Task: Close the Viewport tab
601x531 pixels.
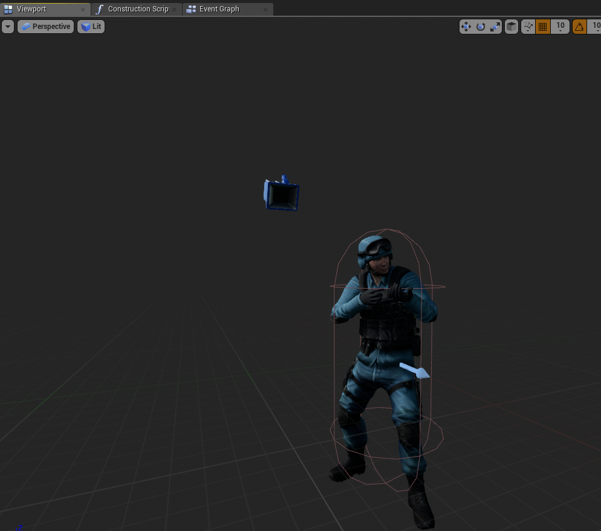Action: pyautogui.click(x=82, y=10)
